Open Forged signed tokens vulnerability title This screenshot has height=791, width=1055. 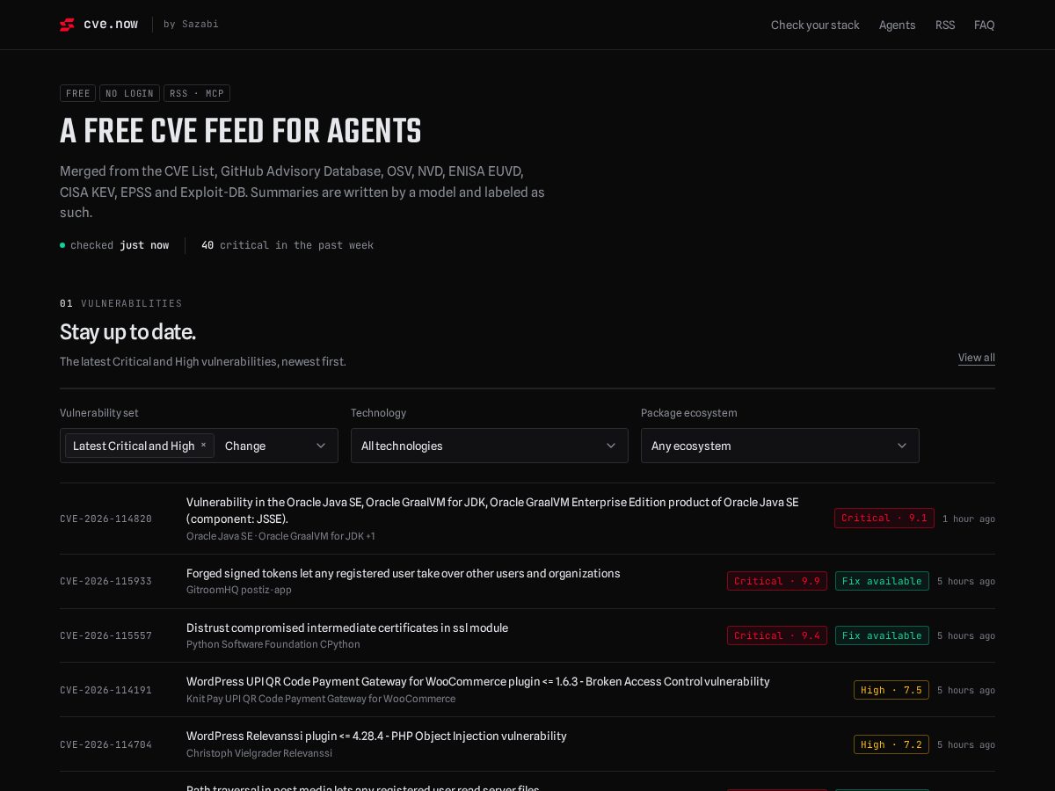[404, 573]
